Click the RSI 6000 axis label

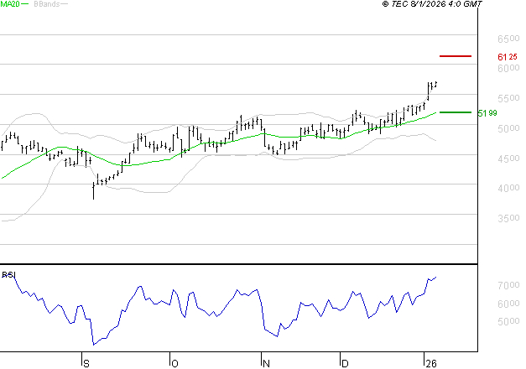(508, 304)
